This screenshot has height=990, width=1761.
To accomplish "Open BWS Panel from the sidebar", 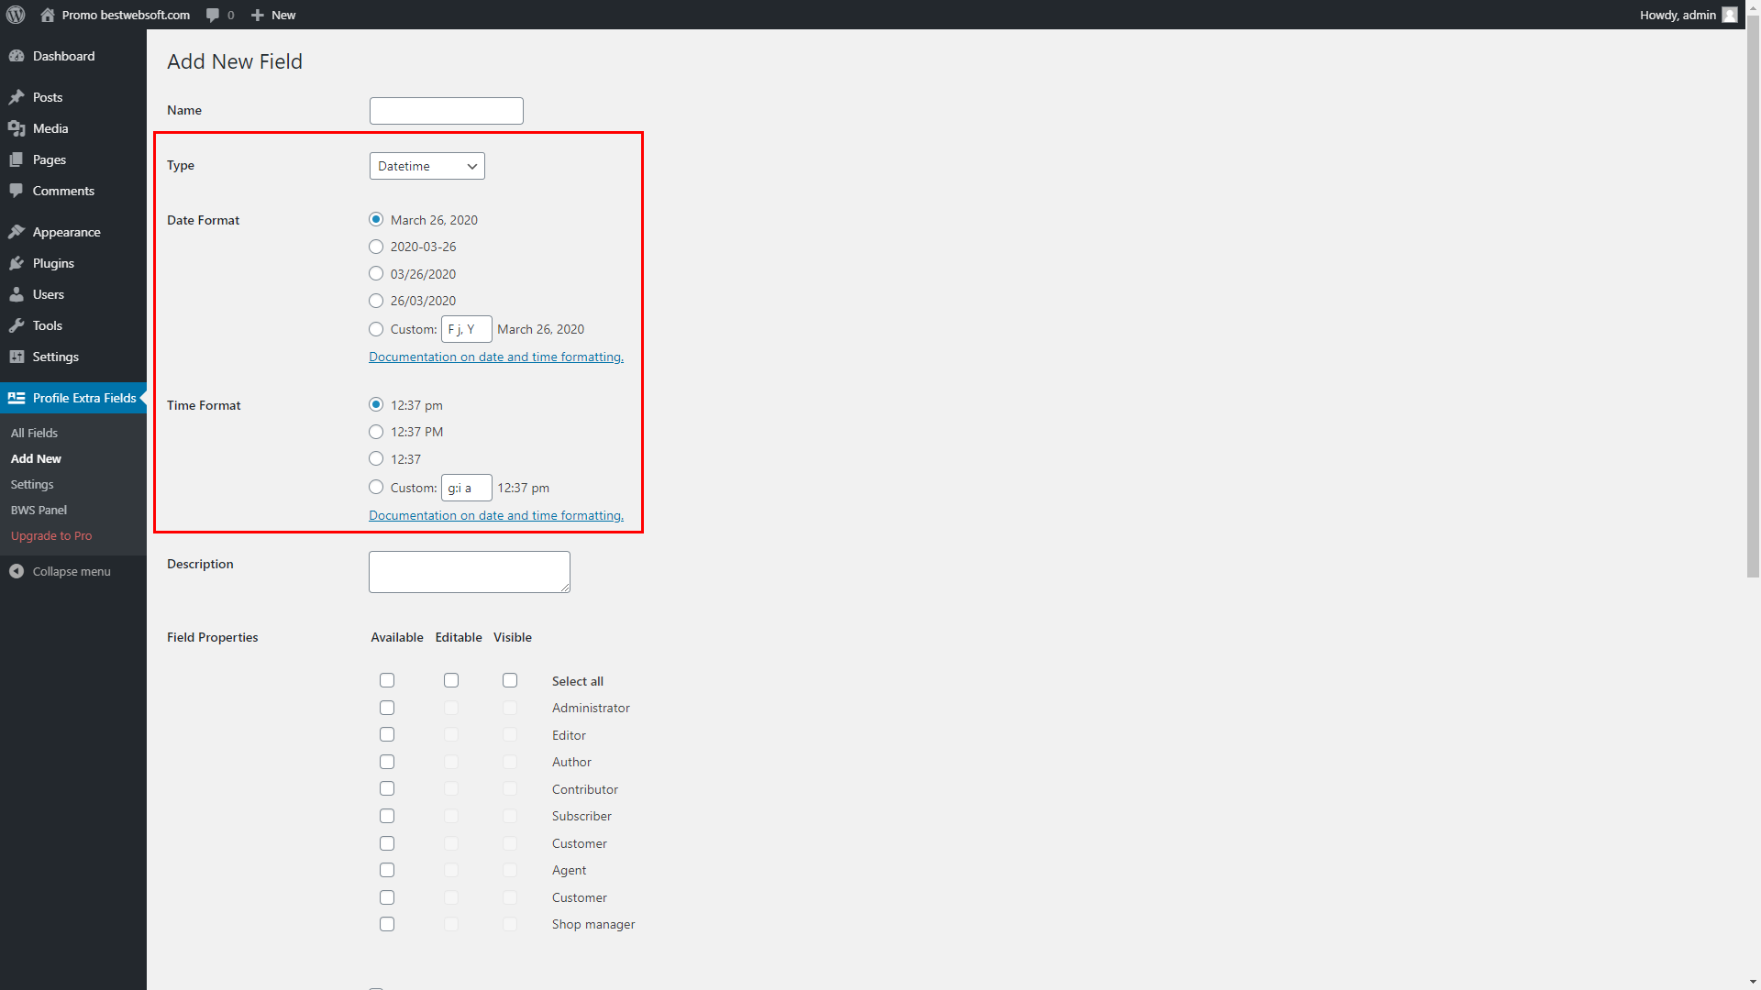I will [39, 510].
